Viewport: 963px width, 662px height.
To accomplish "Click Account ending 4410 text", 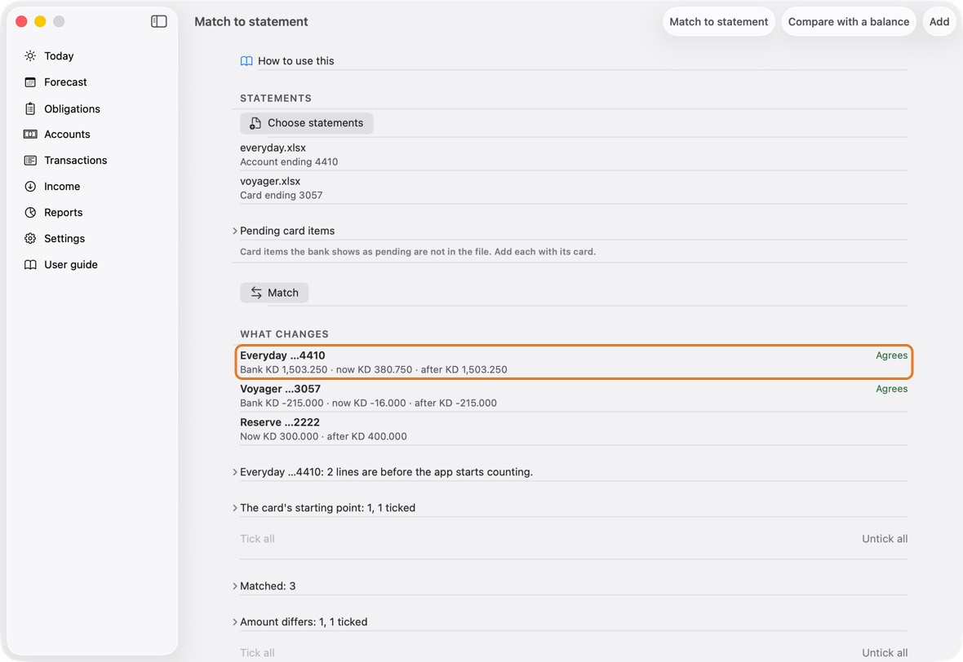I will 289,162.
